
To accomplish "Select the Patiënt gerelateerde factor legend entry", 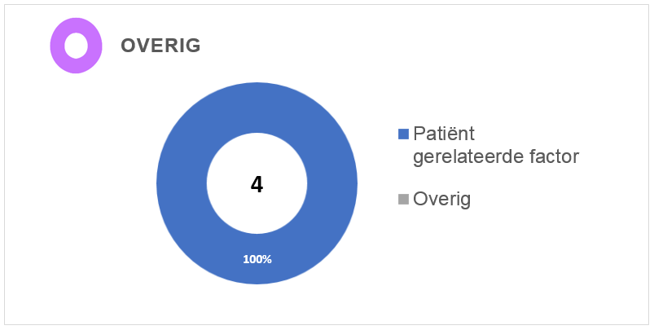I will tap(489, 145).
